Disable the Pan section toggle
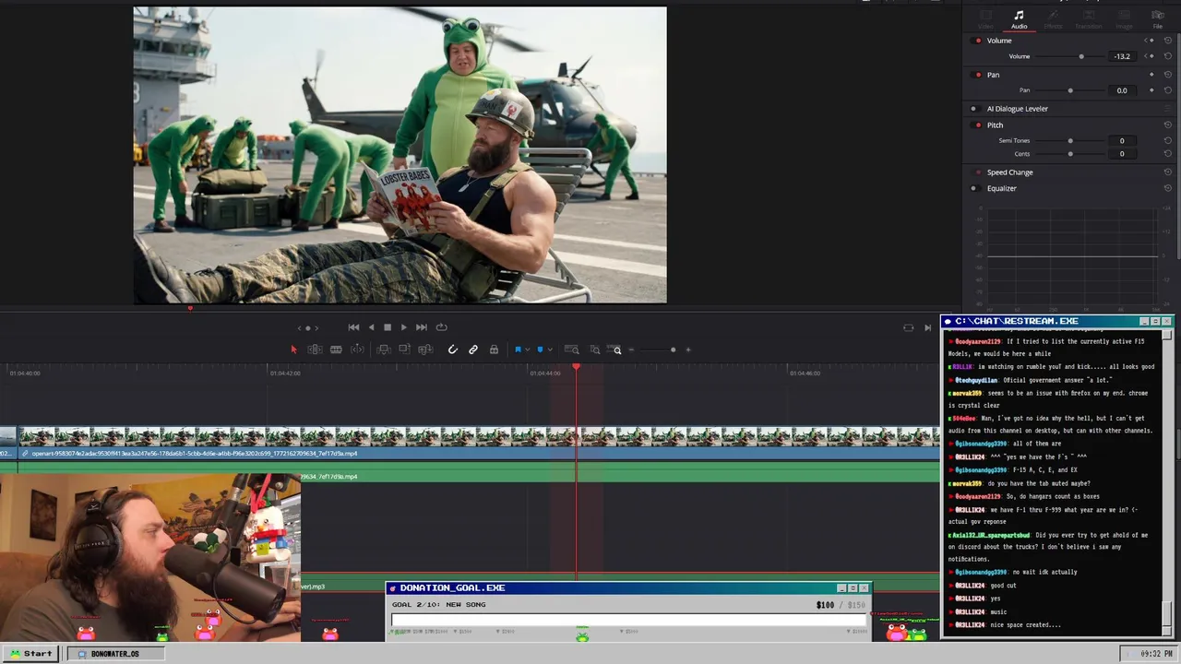 click(978, 75)
